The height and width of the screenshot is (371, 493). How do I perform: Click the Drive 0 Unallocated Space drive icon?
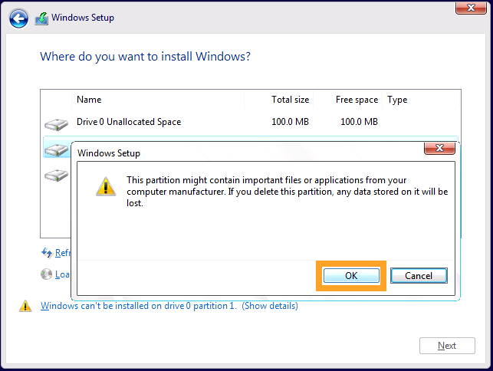56,123
